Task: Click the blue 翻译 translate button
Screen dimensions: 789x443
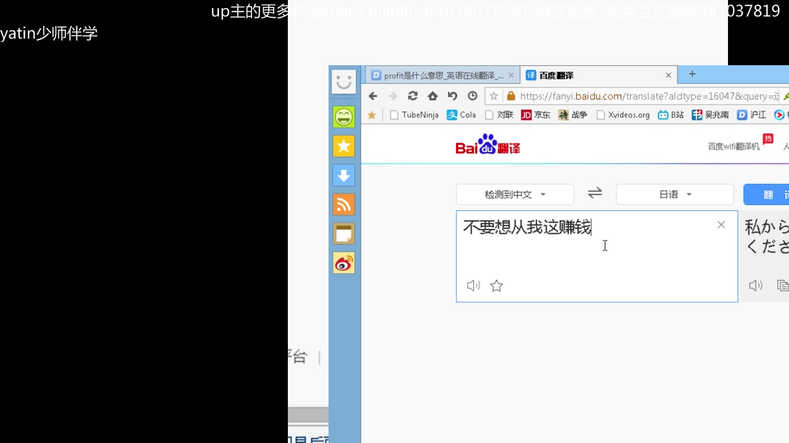Action: point(766,194)
